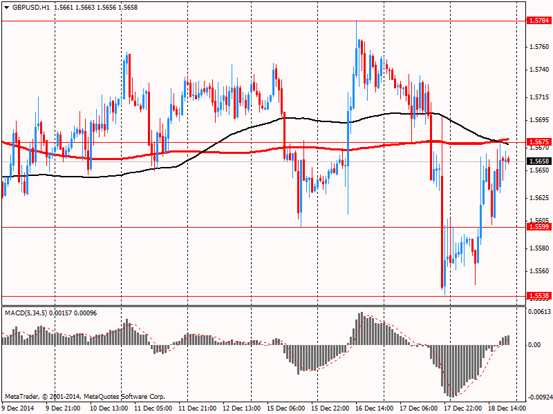Click the 1.5599 red price level label
The image size is (553, 414).
point(539,227)
